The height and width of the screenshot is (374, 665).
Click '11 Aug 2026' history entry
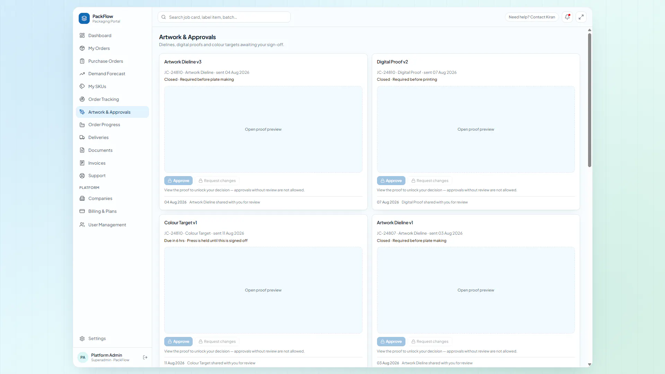pos(210,363)
